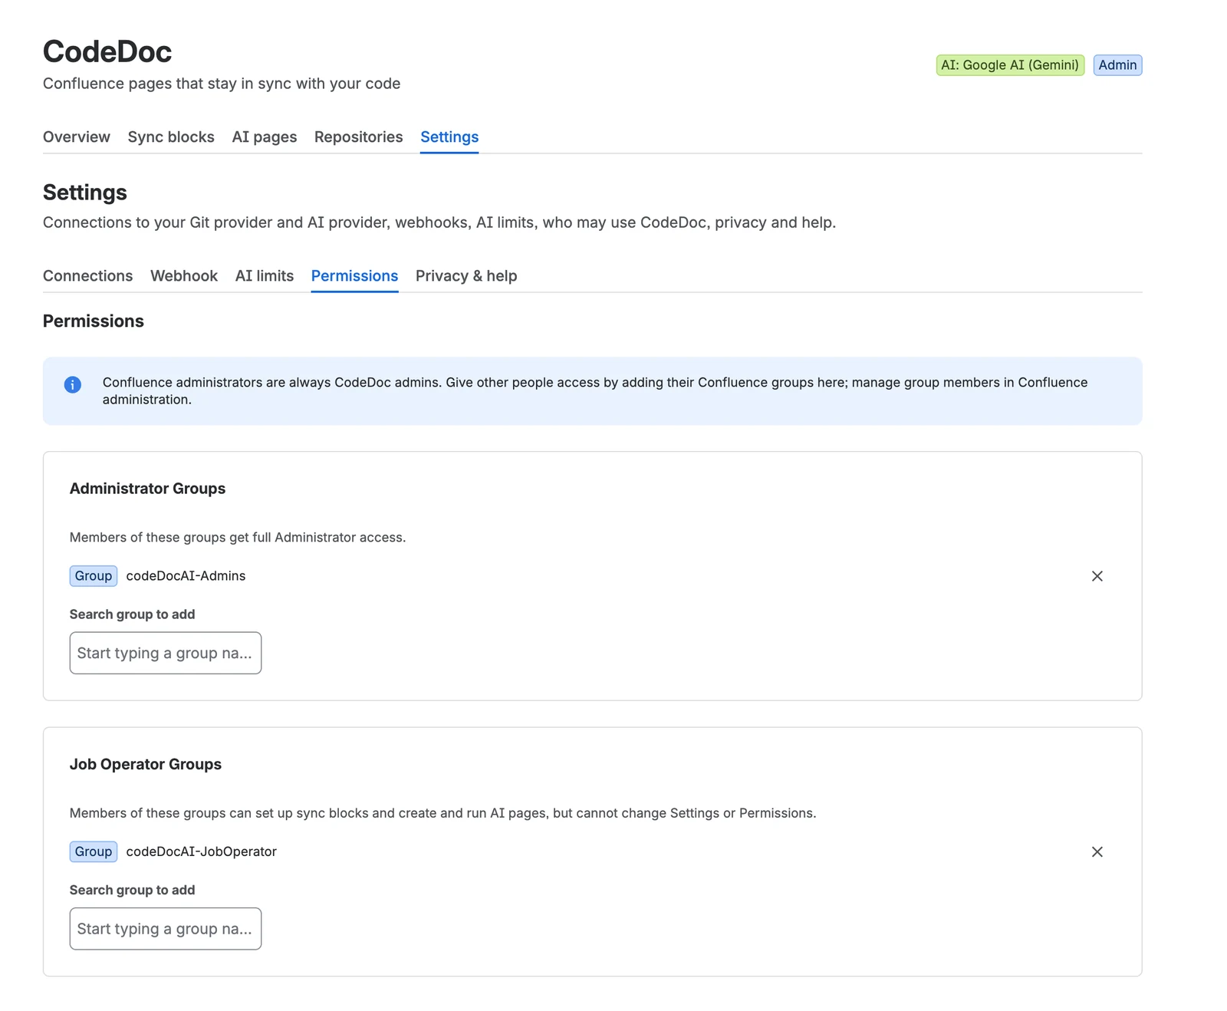Remove the codeDocAI-JobOperator group

tap(1097, 851)
